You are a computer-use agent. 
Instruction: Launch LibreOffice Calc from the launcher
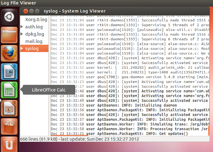coord(9,90)
